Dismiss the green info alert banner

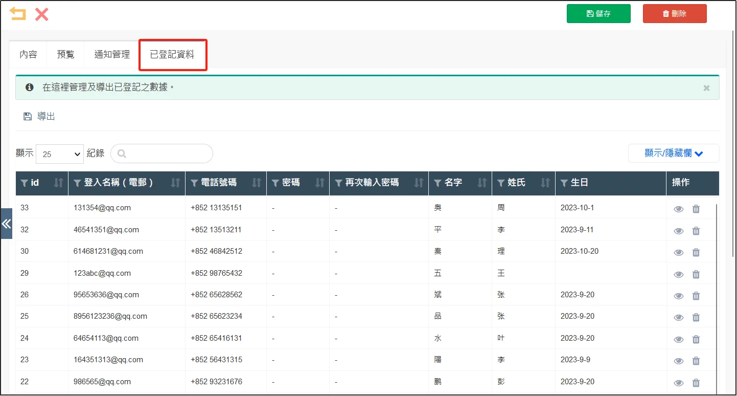coord(706,88)
